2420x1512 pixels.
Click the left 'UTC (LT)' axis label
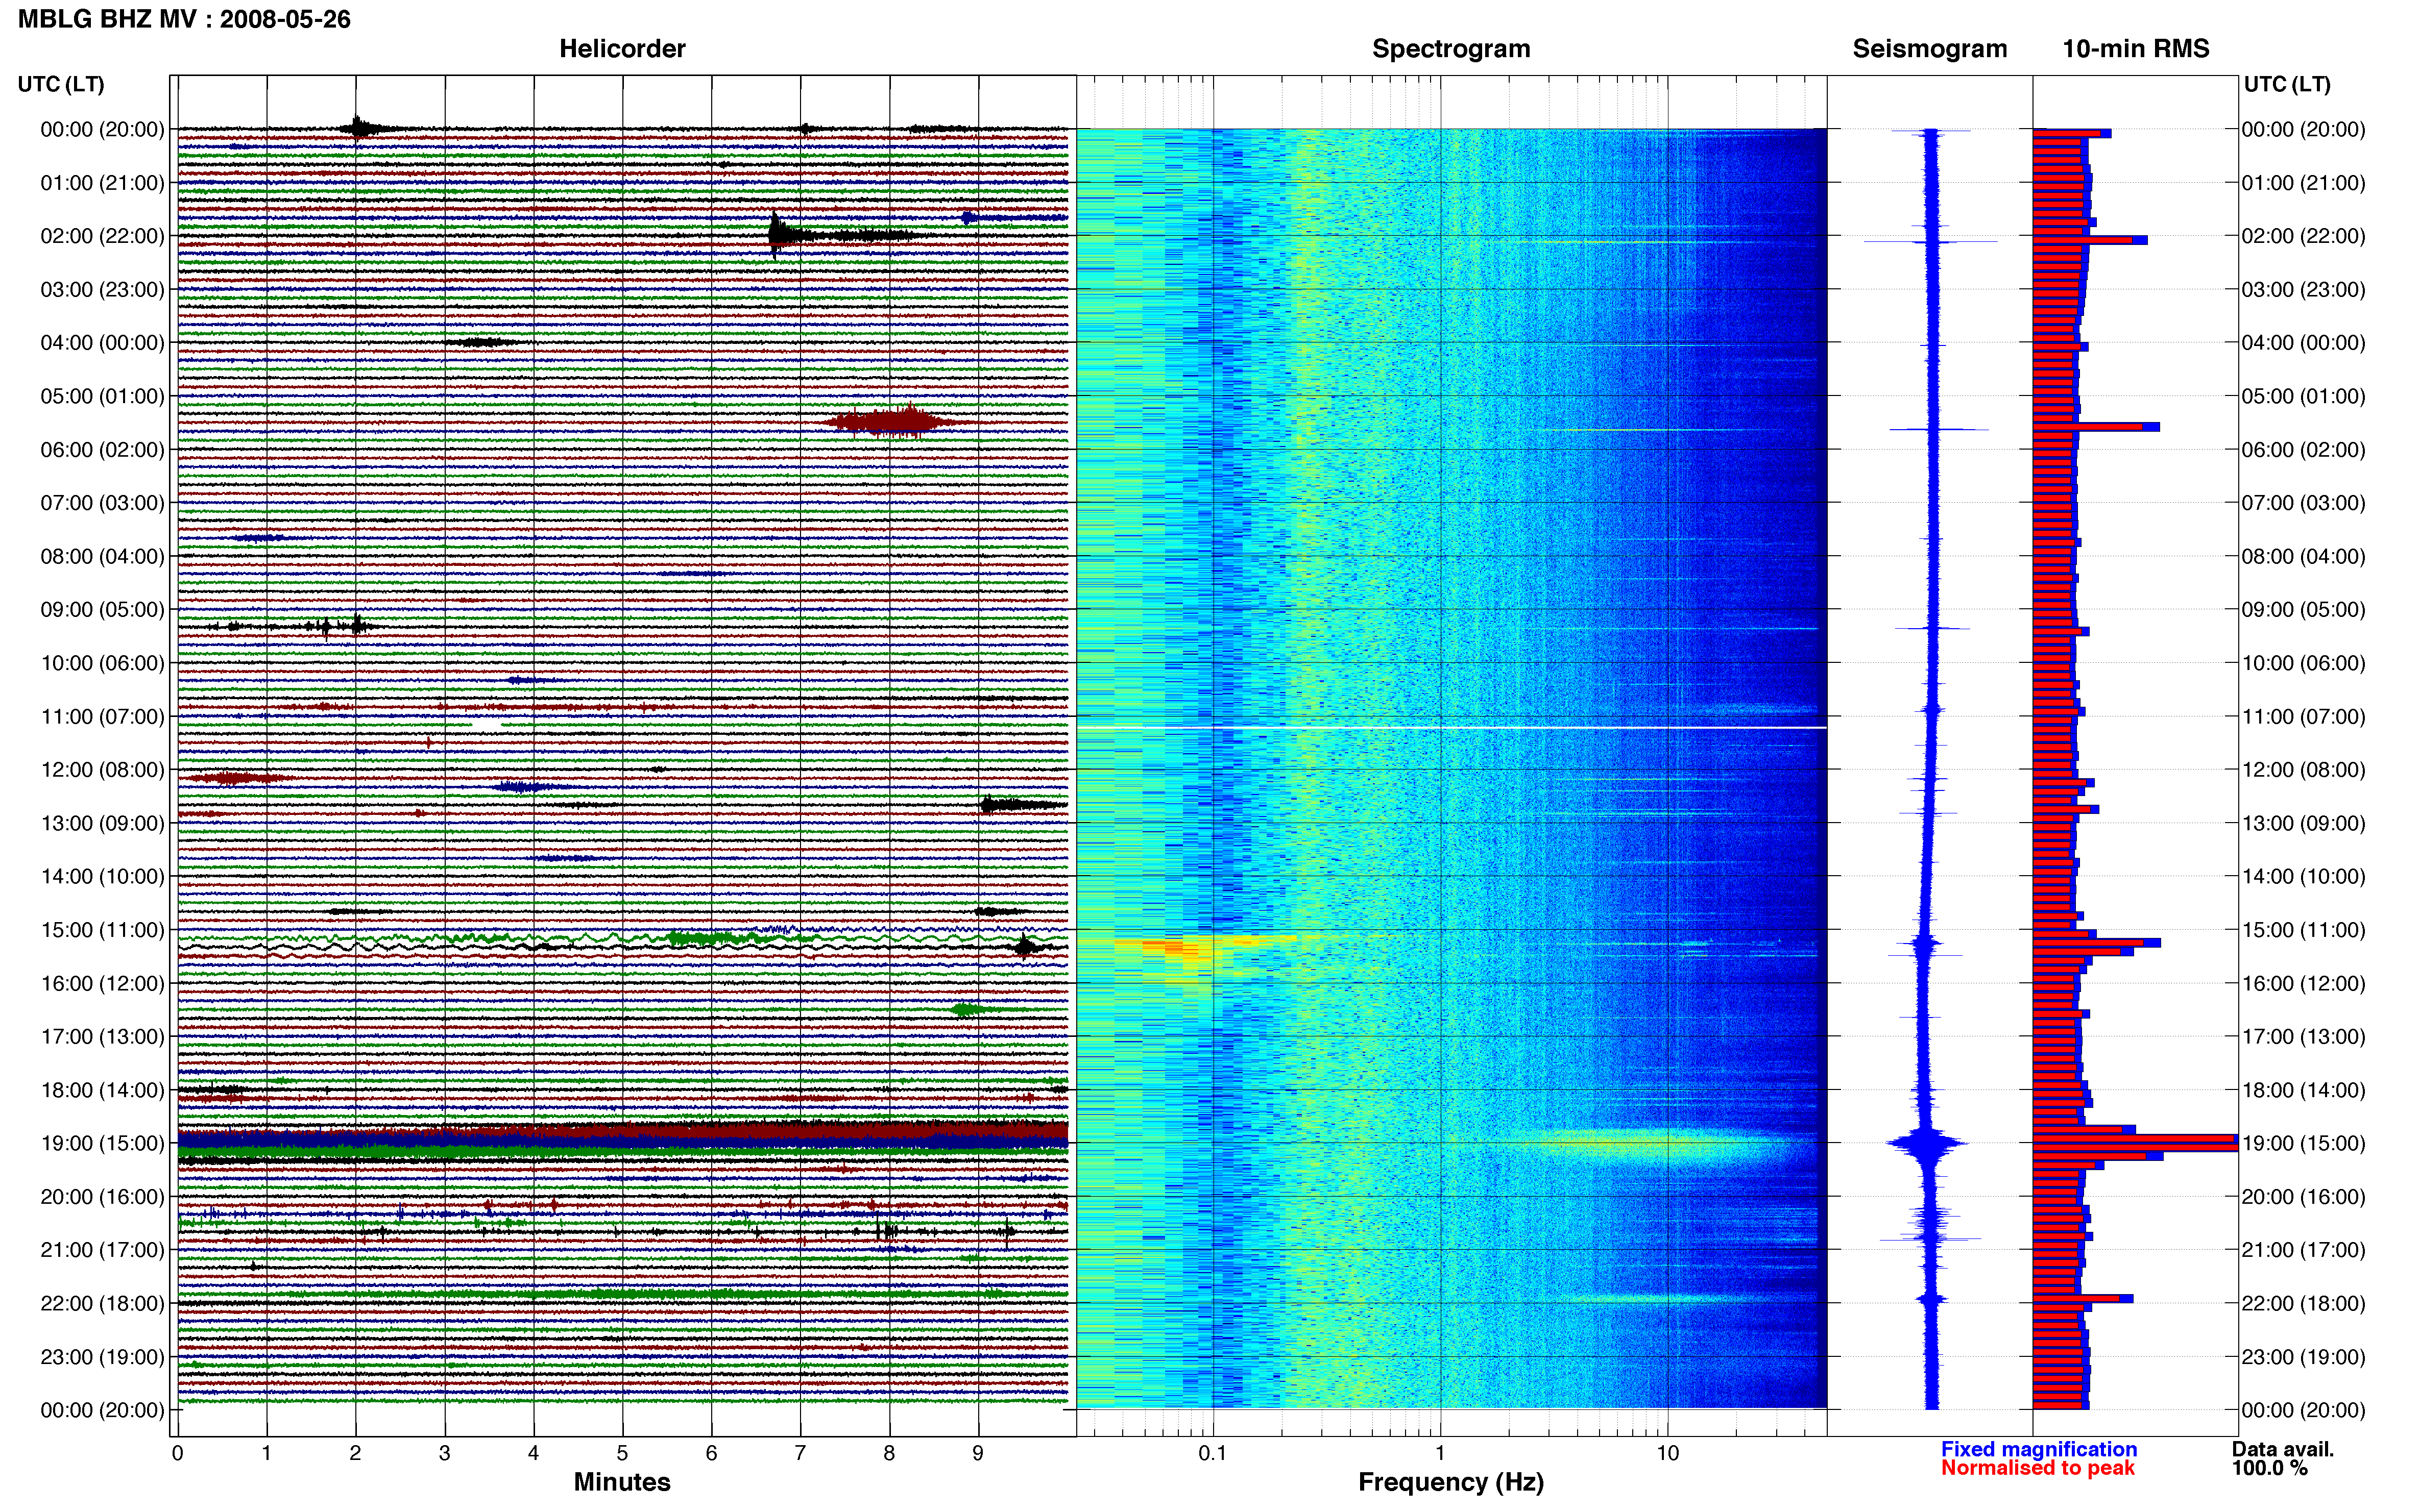click(61, 84)
